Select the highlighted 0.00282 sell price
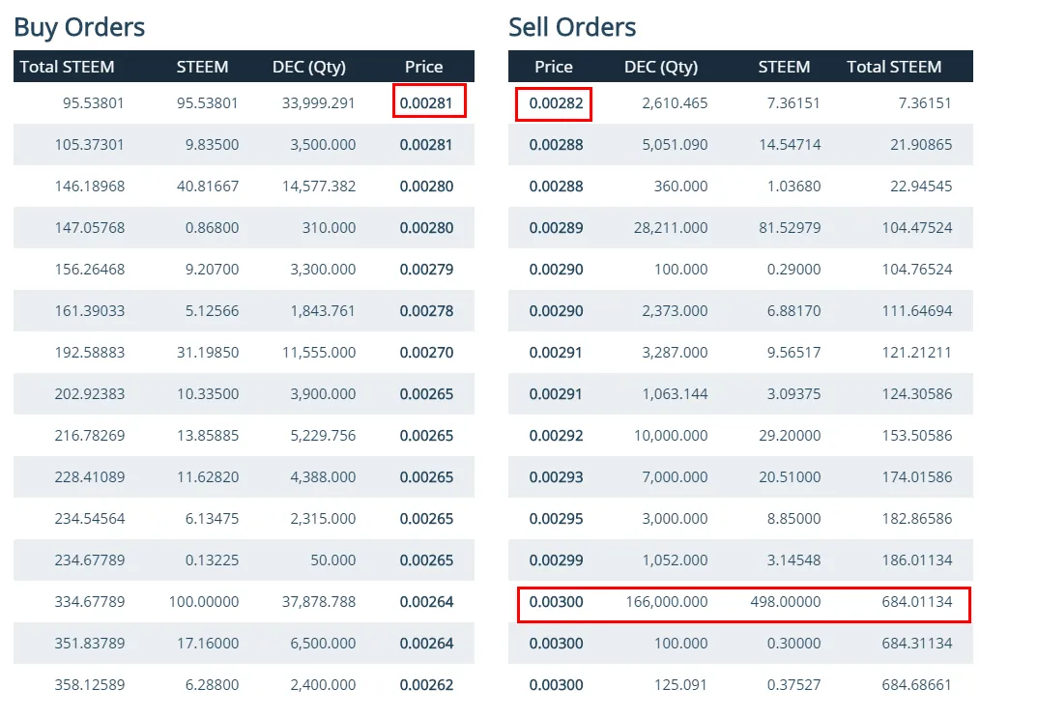 point(556,103)
